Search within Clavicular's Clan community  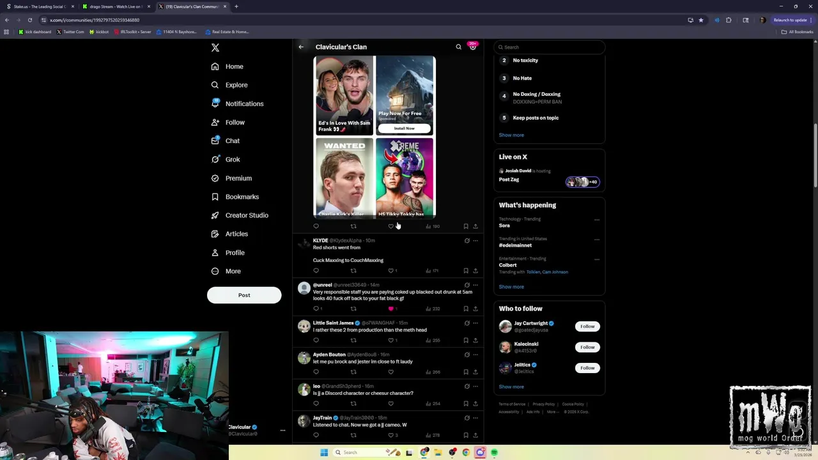coord(458,47)
